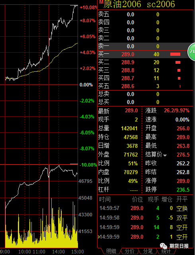The height and width of the screenshot is (255, 195).
Task: Switch to the 分价 tab
Action: (x=129, y=251)
